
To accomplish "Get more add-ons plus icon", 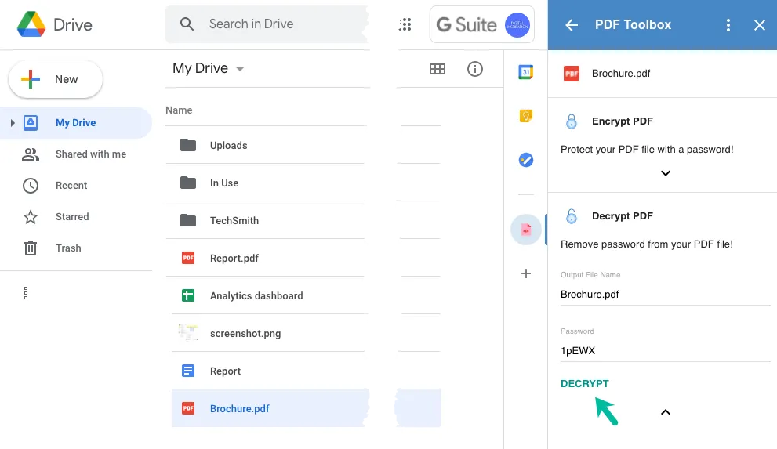I will pos(526,273).
